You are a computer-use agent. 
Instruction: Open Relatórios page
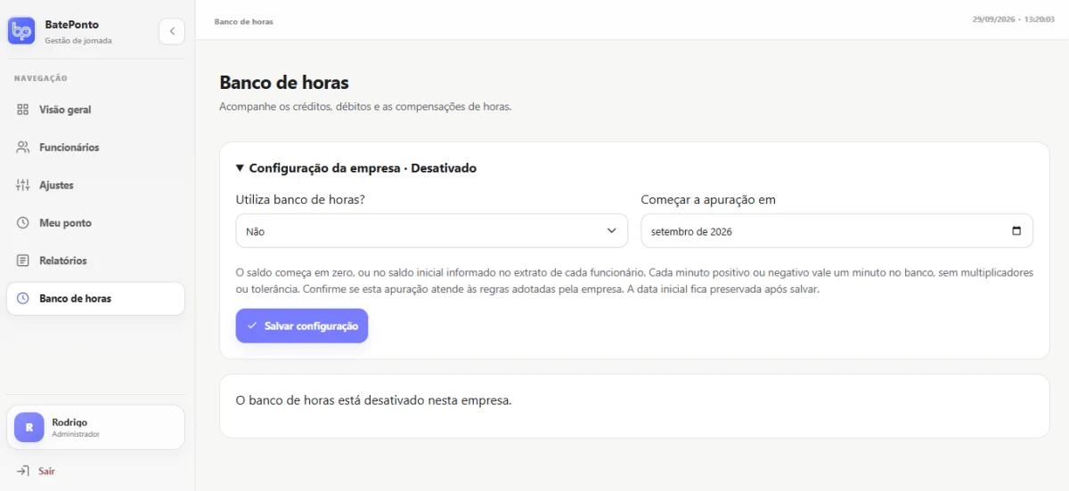coord(95,261)
